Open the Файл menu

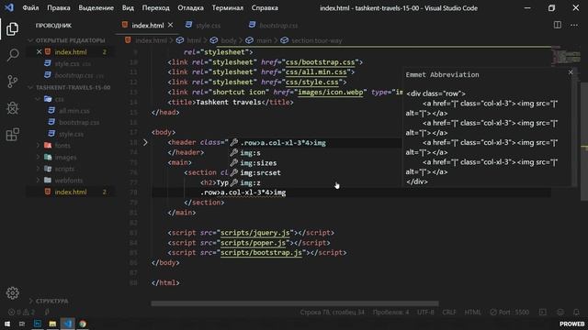pyautogui.click(x=30, y=8)
